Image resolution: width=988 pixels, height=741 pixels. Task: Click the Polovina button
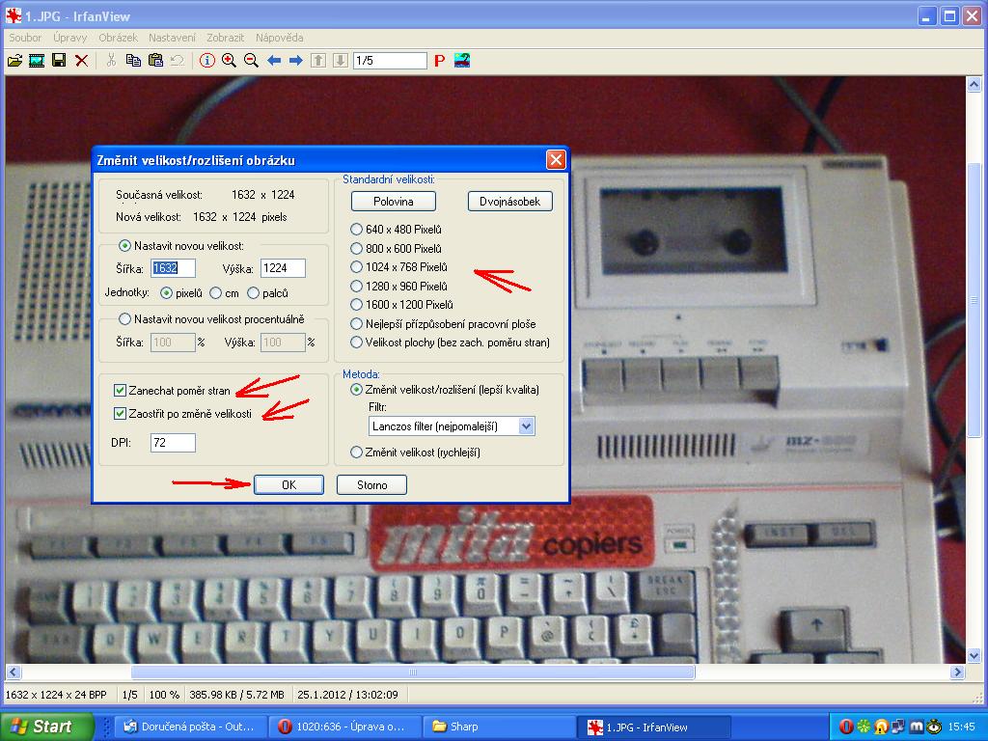pos(393,202)
